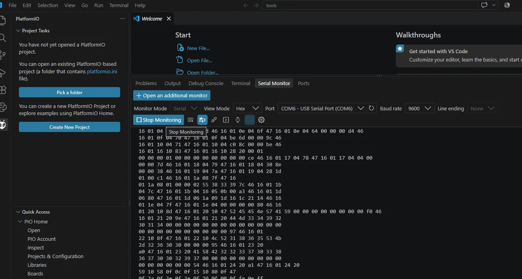Open the COM6 port dropdown
This screenshot has width=522, height=279.
(321, 108)
